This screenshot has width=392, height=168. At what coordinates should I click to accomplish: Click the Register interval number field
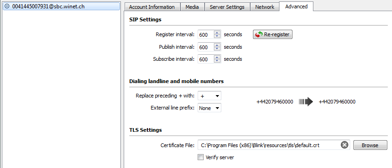coord(206,35)
